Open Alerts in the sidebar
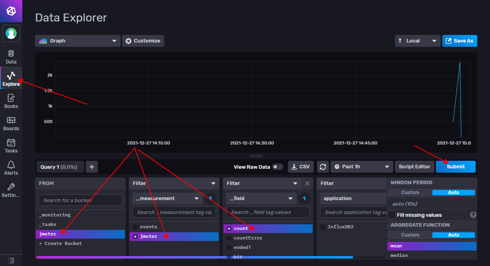This screenshot has width=490, height=266. [x=11, y=168]
